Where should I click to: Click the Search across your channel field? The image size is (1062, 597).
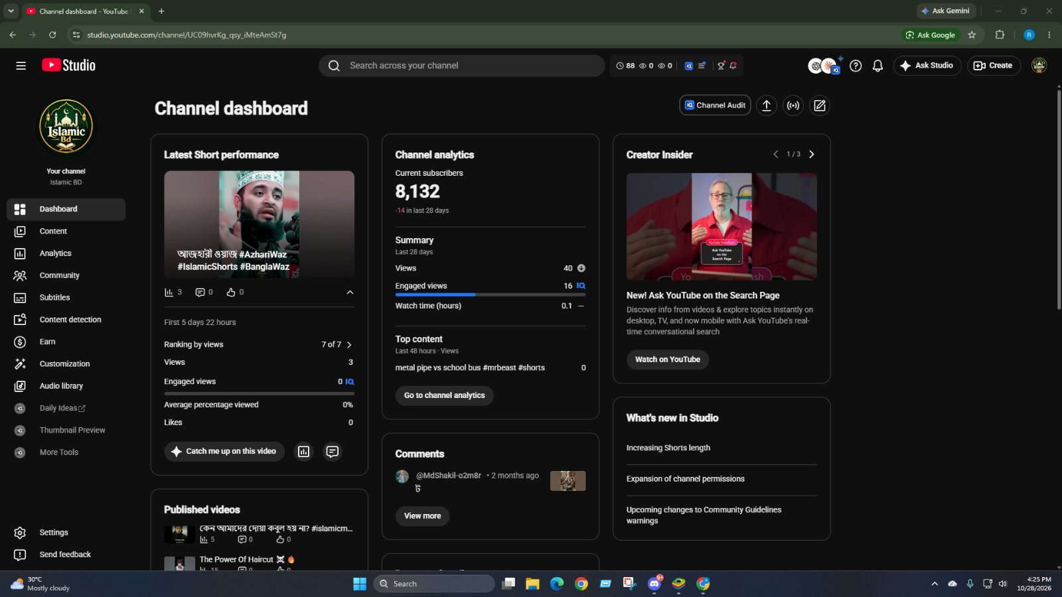pos(462,66)
